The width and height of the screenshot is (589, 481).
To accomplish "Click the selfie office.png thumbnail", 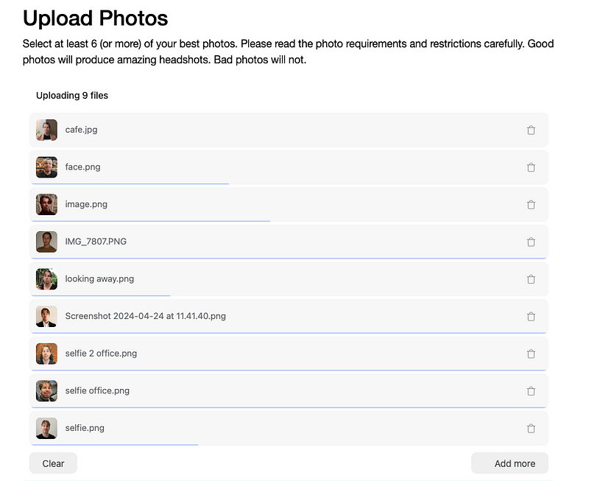I will (x=46, y=391).
